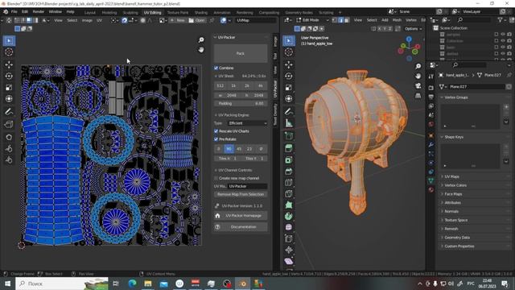Switch to orthographic grid view icon

tap(418, 96)
